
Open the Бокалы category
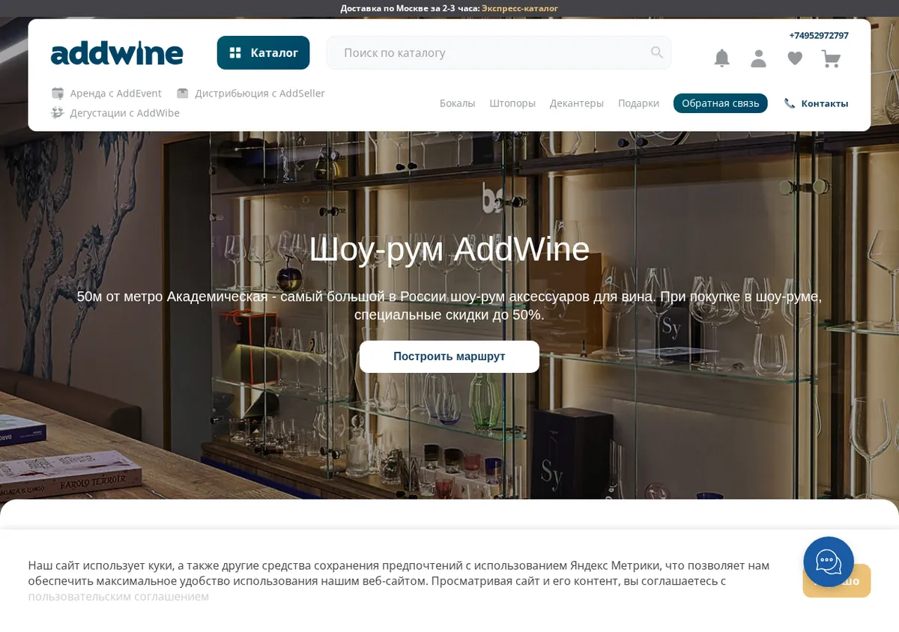(x=457, y=103)
